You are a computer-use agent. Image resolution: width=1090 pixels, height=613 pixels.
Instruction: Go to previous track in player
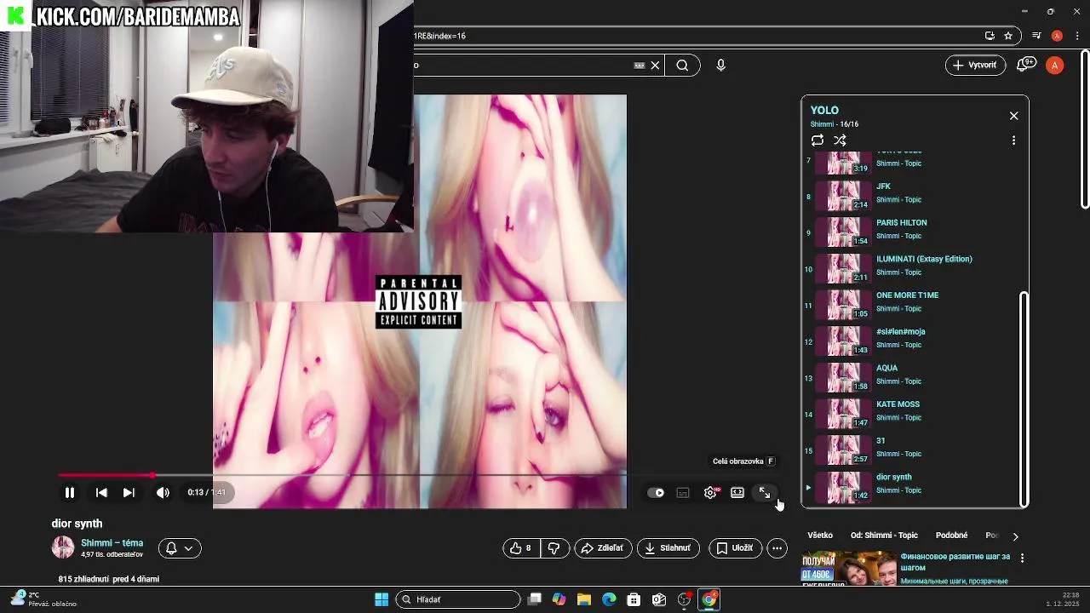tap(101, 492)
